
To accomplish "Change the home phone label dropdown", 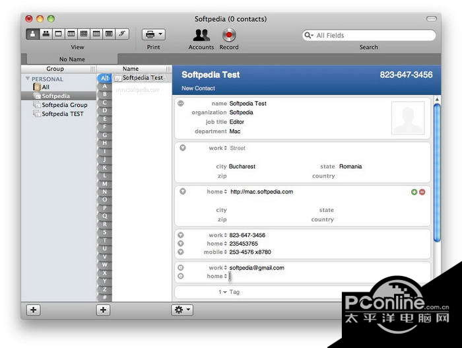I will coord(216,244).
